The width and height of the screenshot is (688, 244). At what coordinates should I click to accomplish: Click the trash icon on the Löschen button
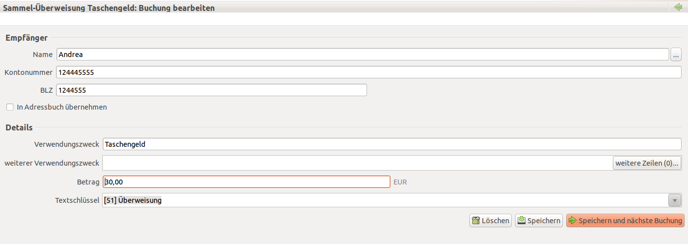(476, 221)
